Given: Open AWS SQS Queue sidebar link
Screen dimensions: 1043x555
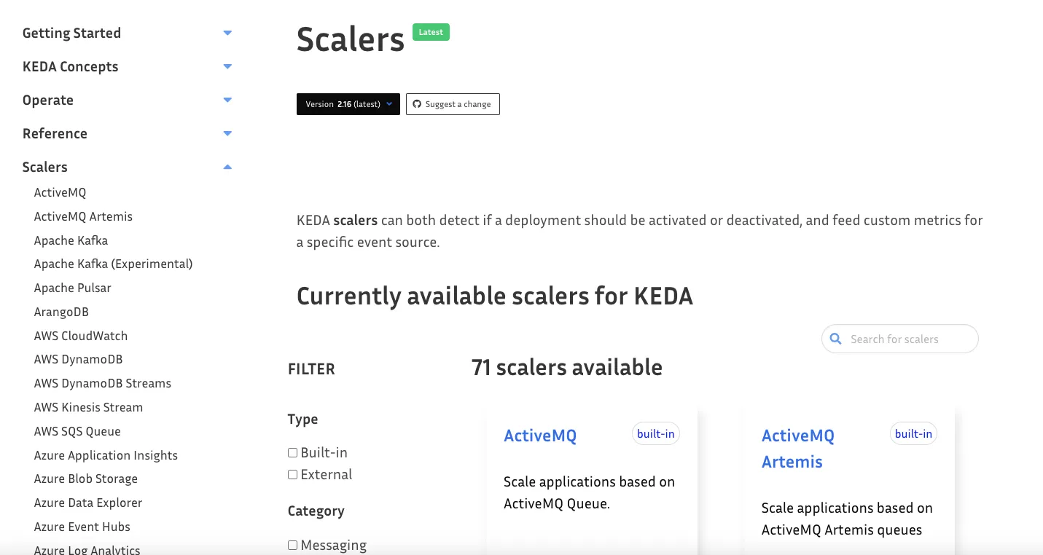Looking at the screenshot, I should [77, 431].
